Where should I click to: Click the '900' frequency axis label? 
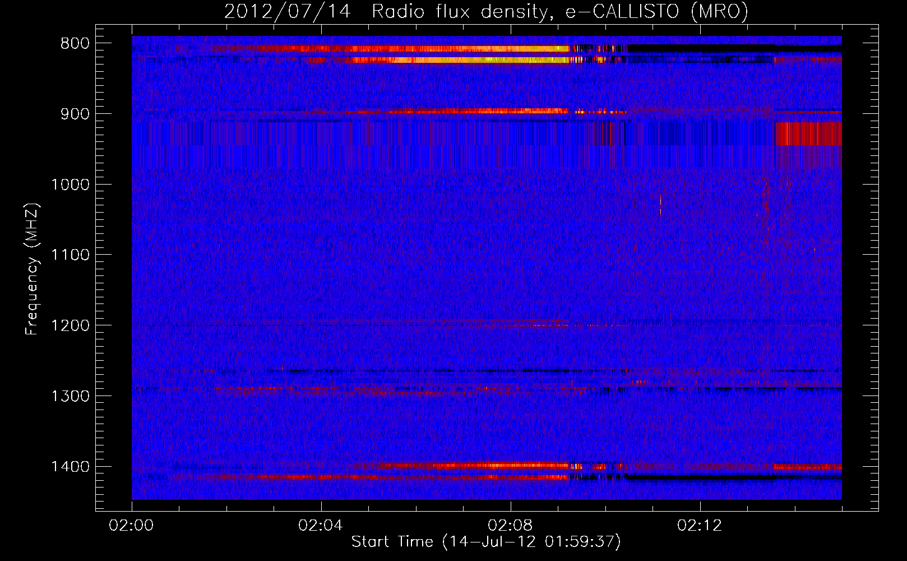coord(75,114)
